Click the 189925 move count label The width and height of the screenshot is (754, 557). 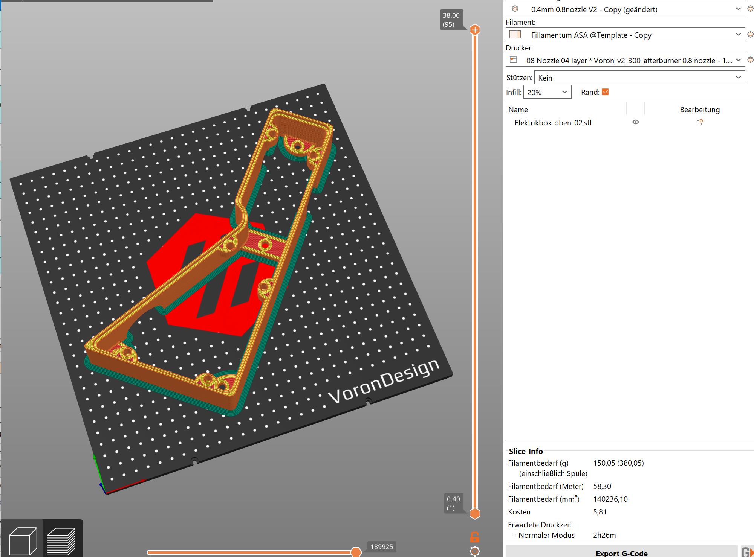(x=382, y=547)
